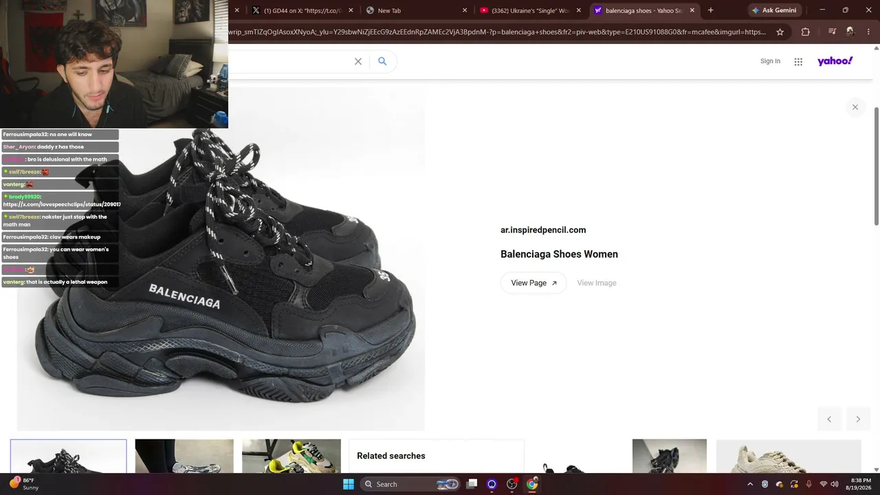Click the page vertical scrollbar thumb
Image resolution: width=880 pixels, height=495 pixels.
pyautogui.click(x=876, y=165)
